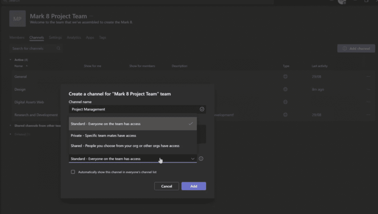Expand Shared channels from other teams

10,126
